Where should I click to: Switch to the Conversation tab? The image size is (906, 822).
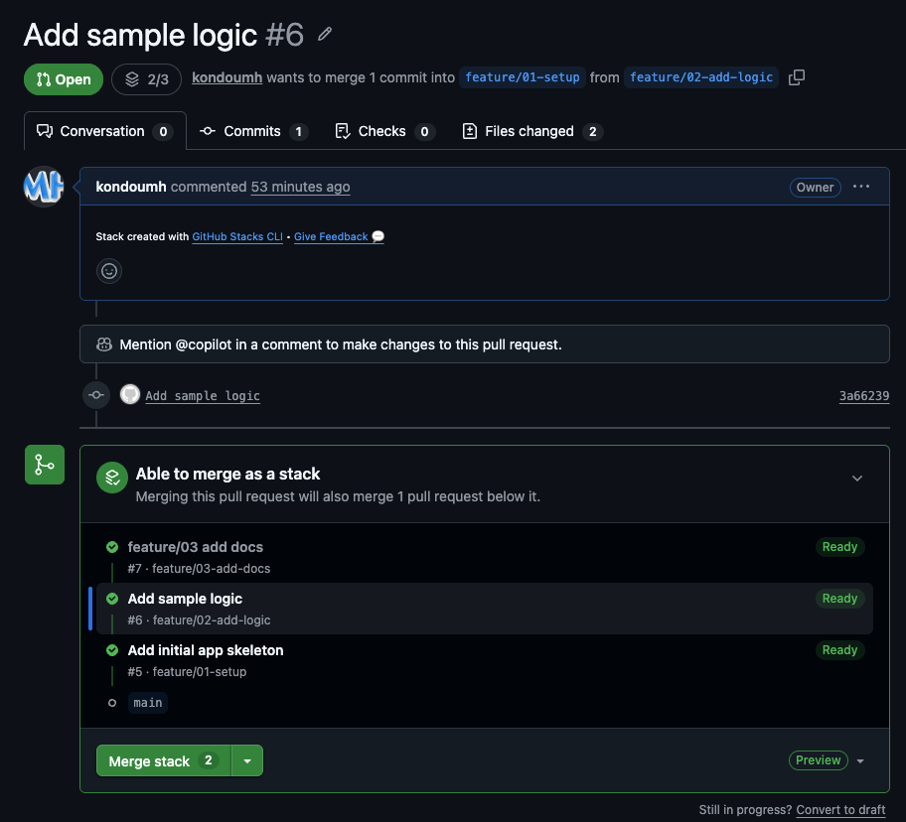click(x=105, y=131)
